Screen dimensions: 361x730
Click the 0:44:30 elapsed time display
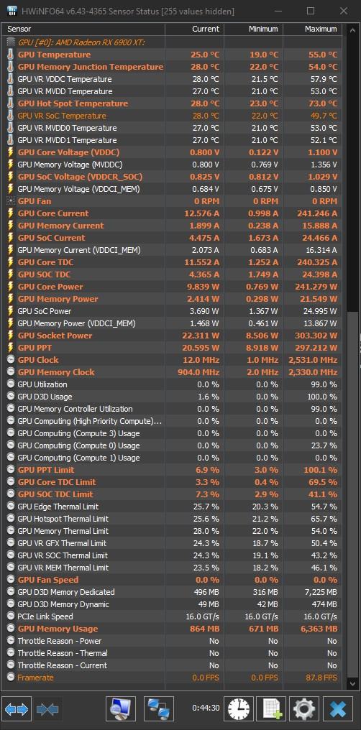206,708
